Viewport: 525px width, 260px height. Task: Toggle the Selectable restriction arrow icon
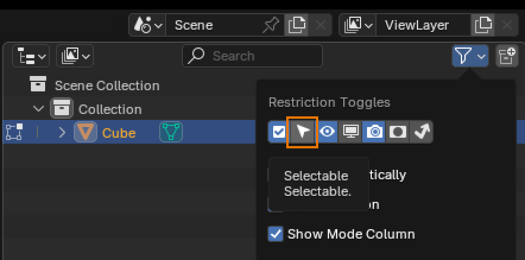303,132
